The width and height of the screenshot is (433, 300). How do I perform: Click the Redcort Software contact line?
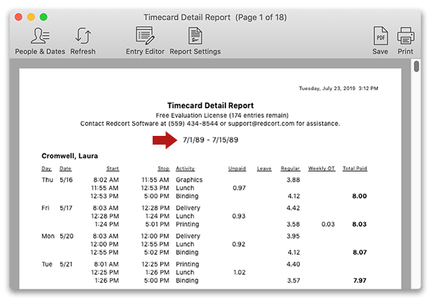210,124
